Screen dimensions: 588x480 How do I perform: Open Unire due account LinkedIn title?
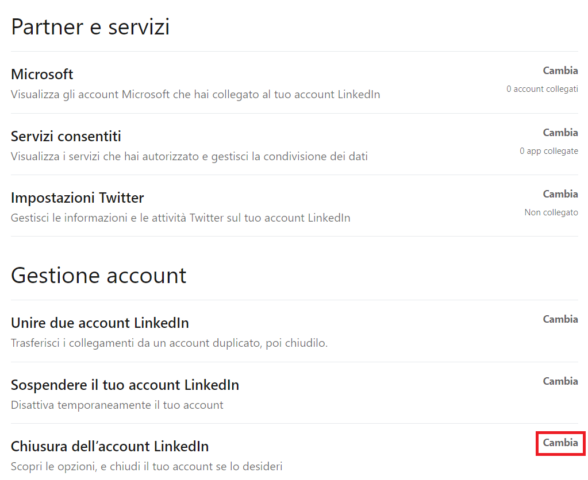coord(99,323)
